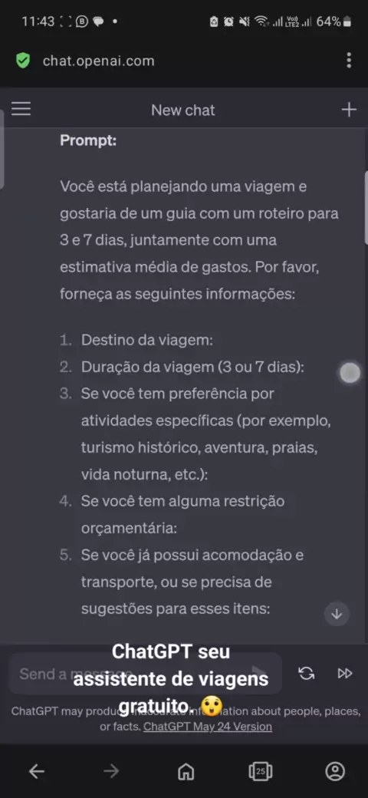
Task: Open the tab switcher showing 25 tabs
Action: click(260, 772)
